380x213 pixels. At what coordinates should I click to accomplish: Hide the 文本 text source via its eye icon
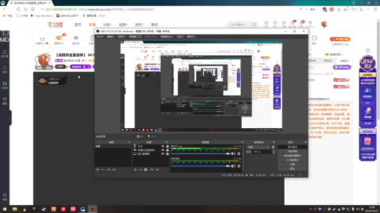coord(163,146)
